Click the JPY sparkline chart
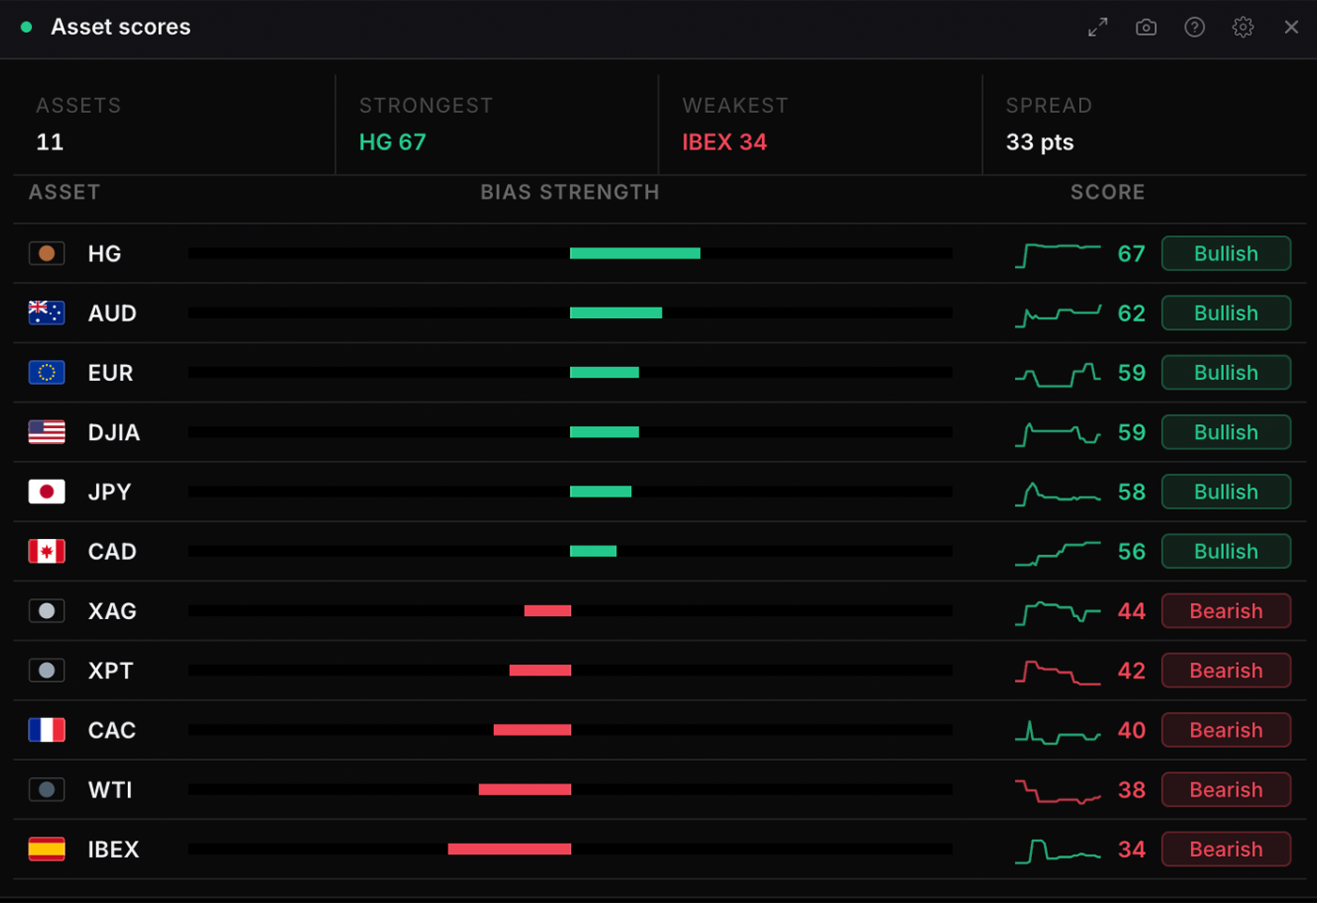 point(1058,494)
